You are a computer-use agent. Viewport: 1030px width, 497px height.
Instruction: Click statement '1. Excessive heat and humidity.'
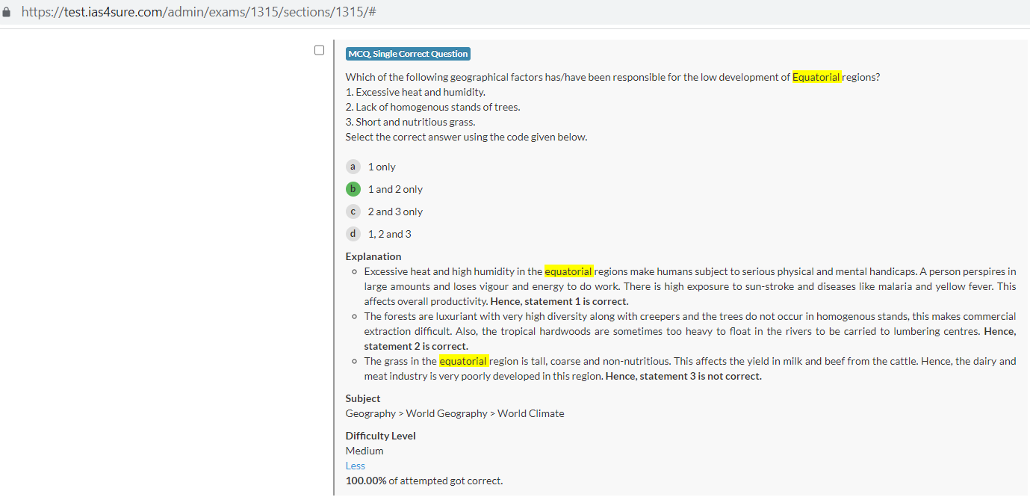(x=415, y=92)
